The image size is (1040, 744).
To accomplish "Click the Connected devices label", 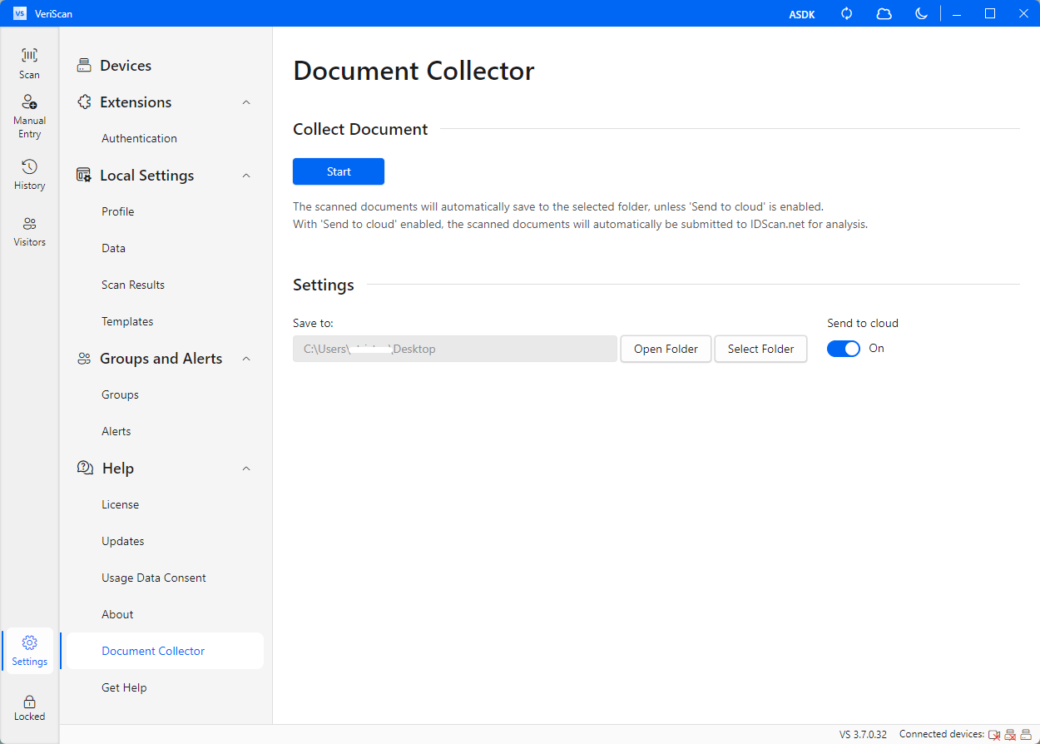I will pyautogui.click(x=941, y=735).
